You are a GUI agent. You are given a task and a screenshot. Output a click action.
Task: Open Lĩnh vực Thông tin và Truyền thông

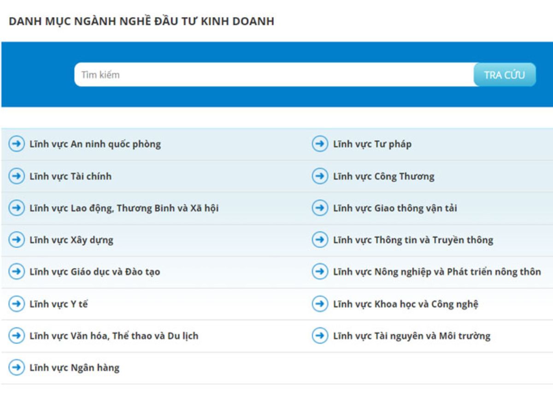pyautogui.click(x=412, y=240)
